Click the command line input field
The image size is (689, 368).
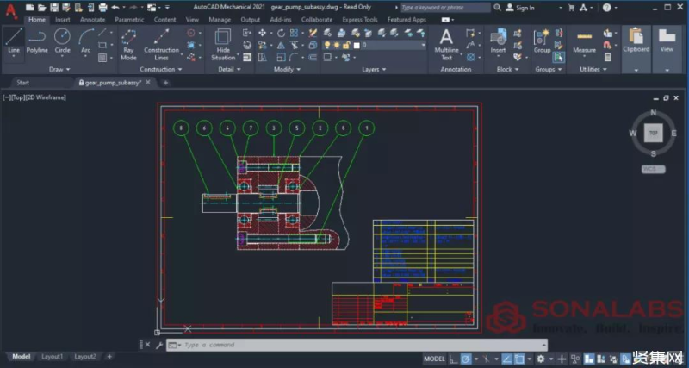258,345
